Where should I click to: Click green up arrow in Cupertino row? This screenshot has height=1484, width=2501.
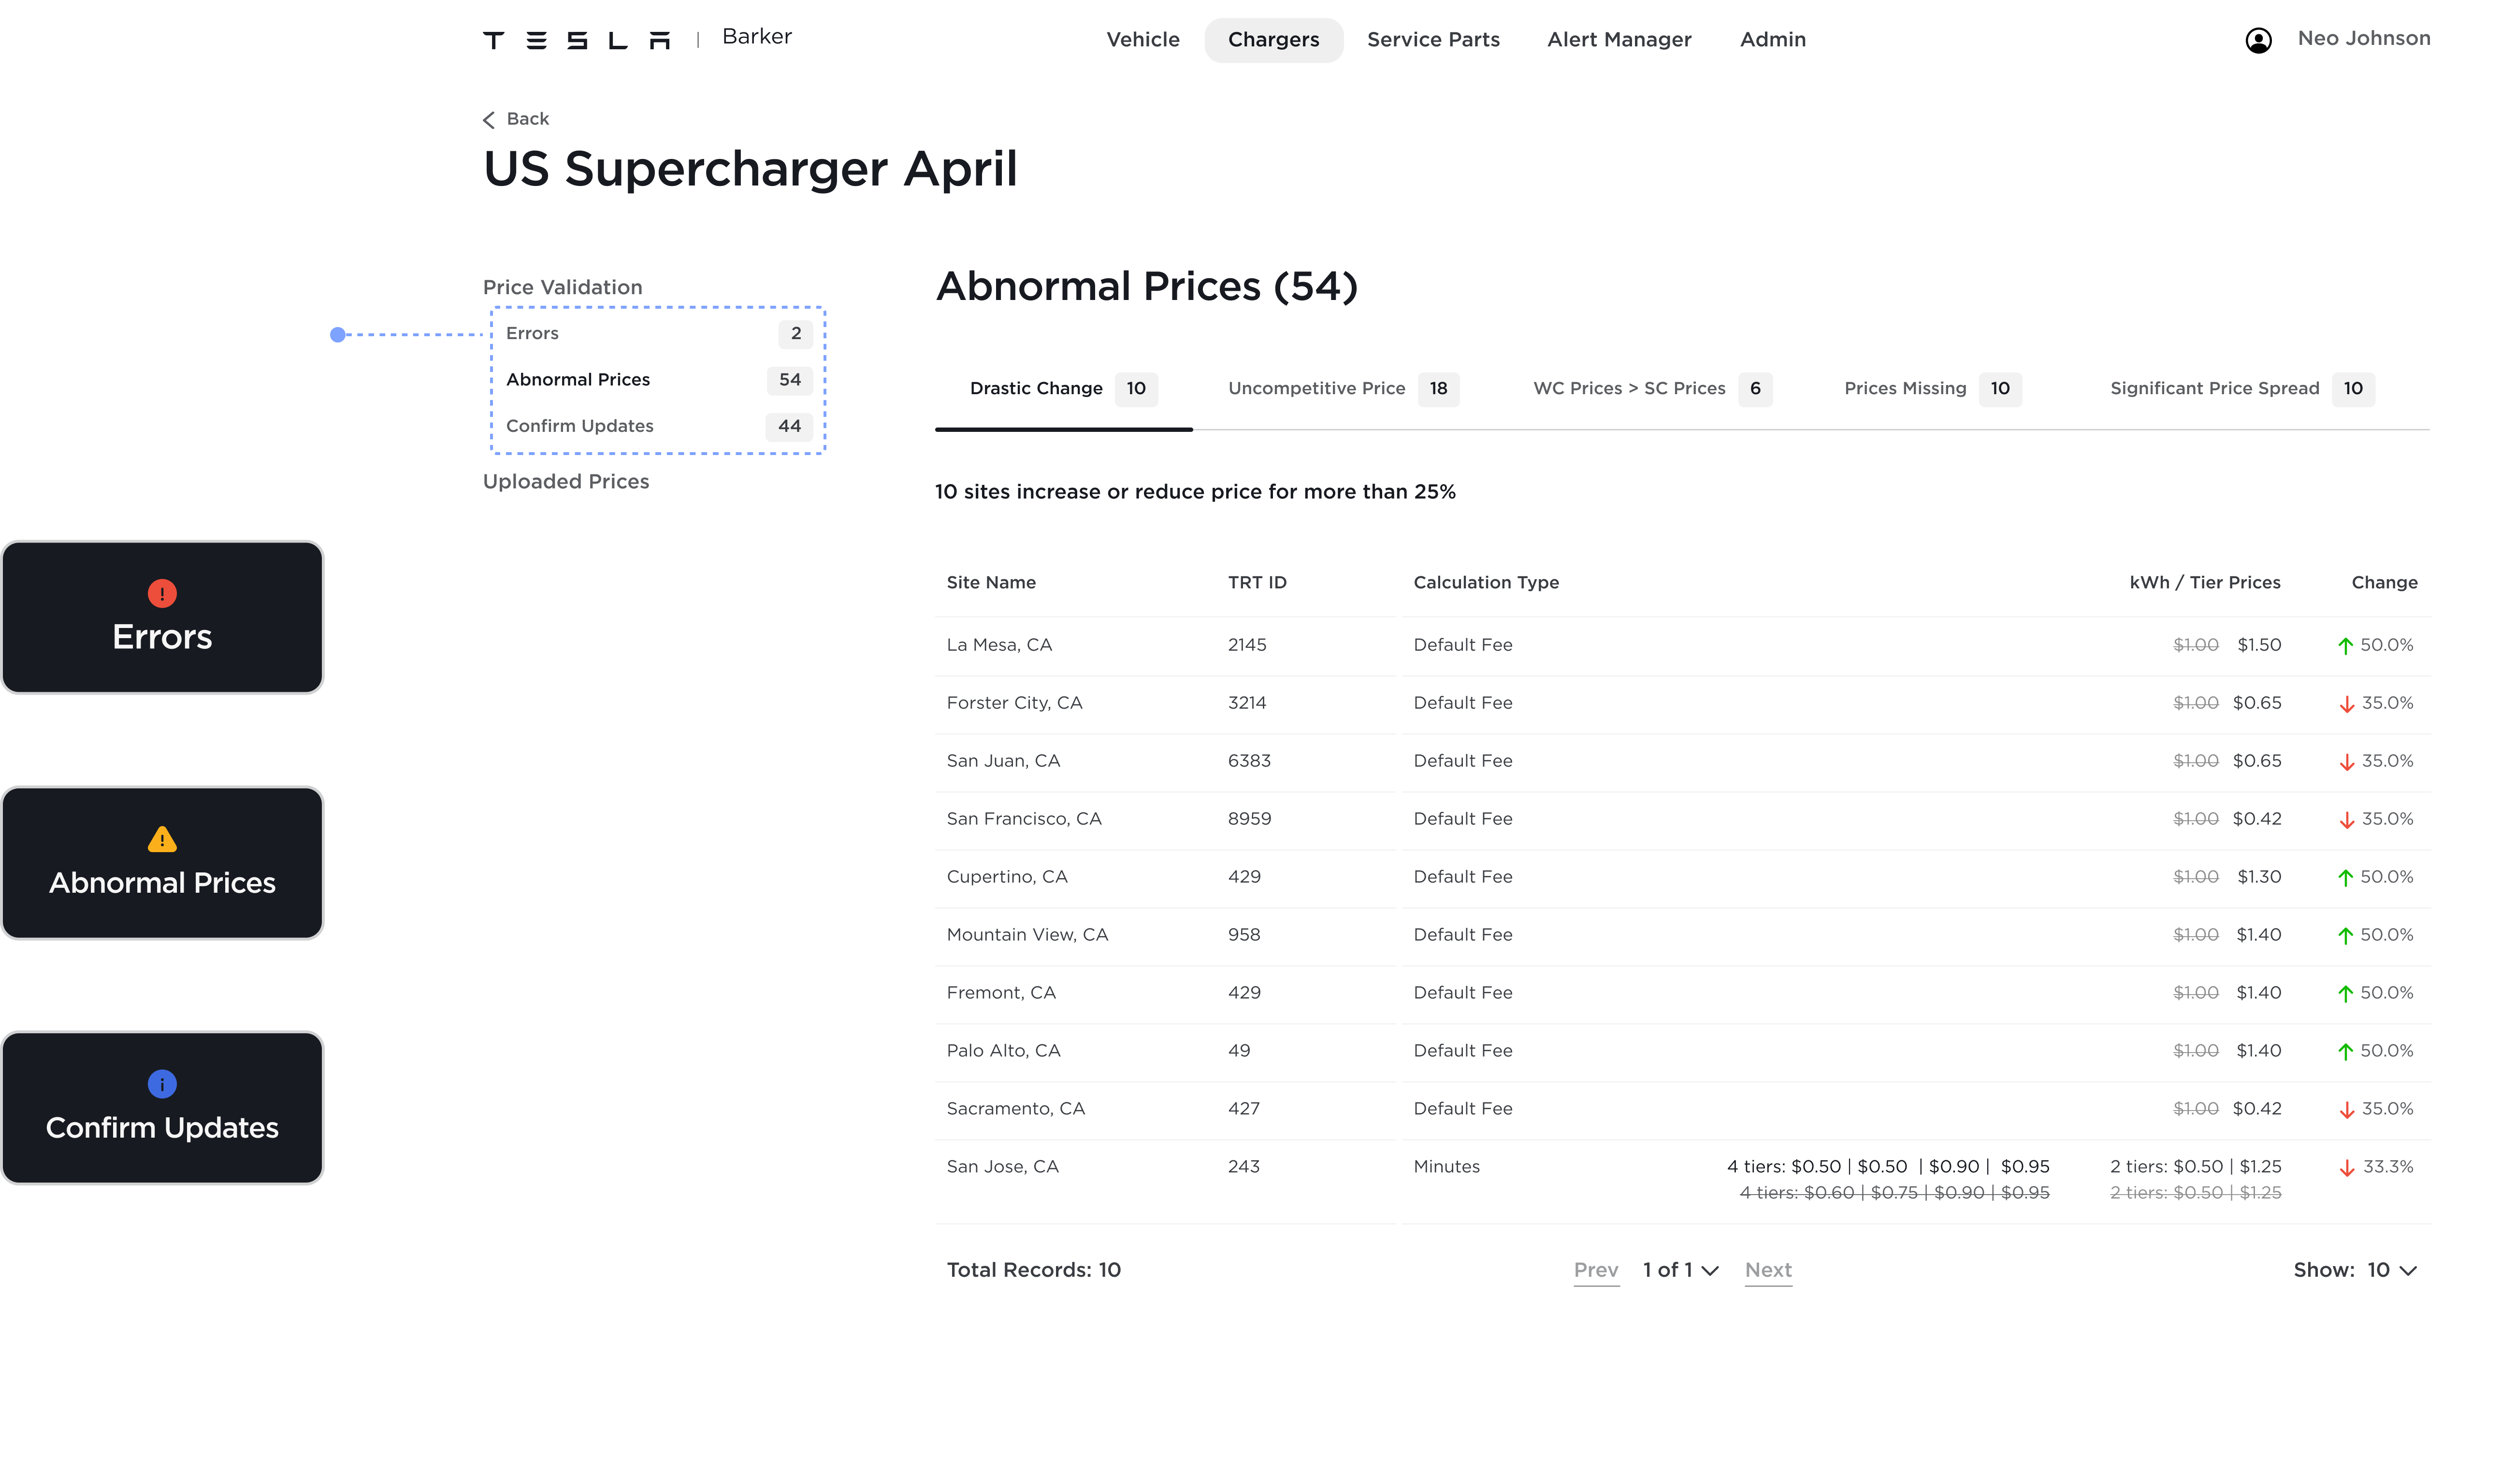tap(2345, 878)
